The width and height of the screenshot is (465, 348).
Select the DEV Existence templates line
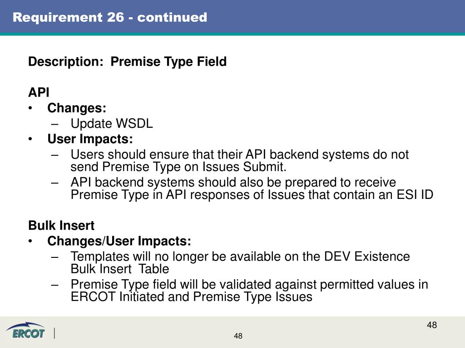click(x=240, y=256)
